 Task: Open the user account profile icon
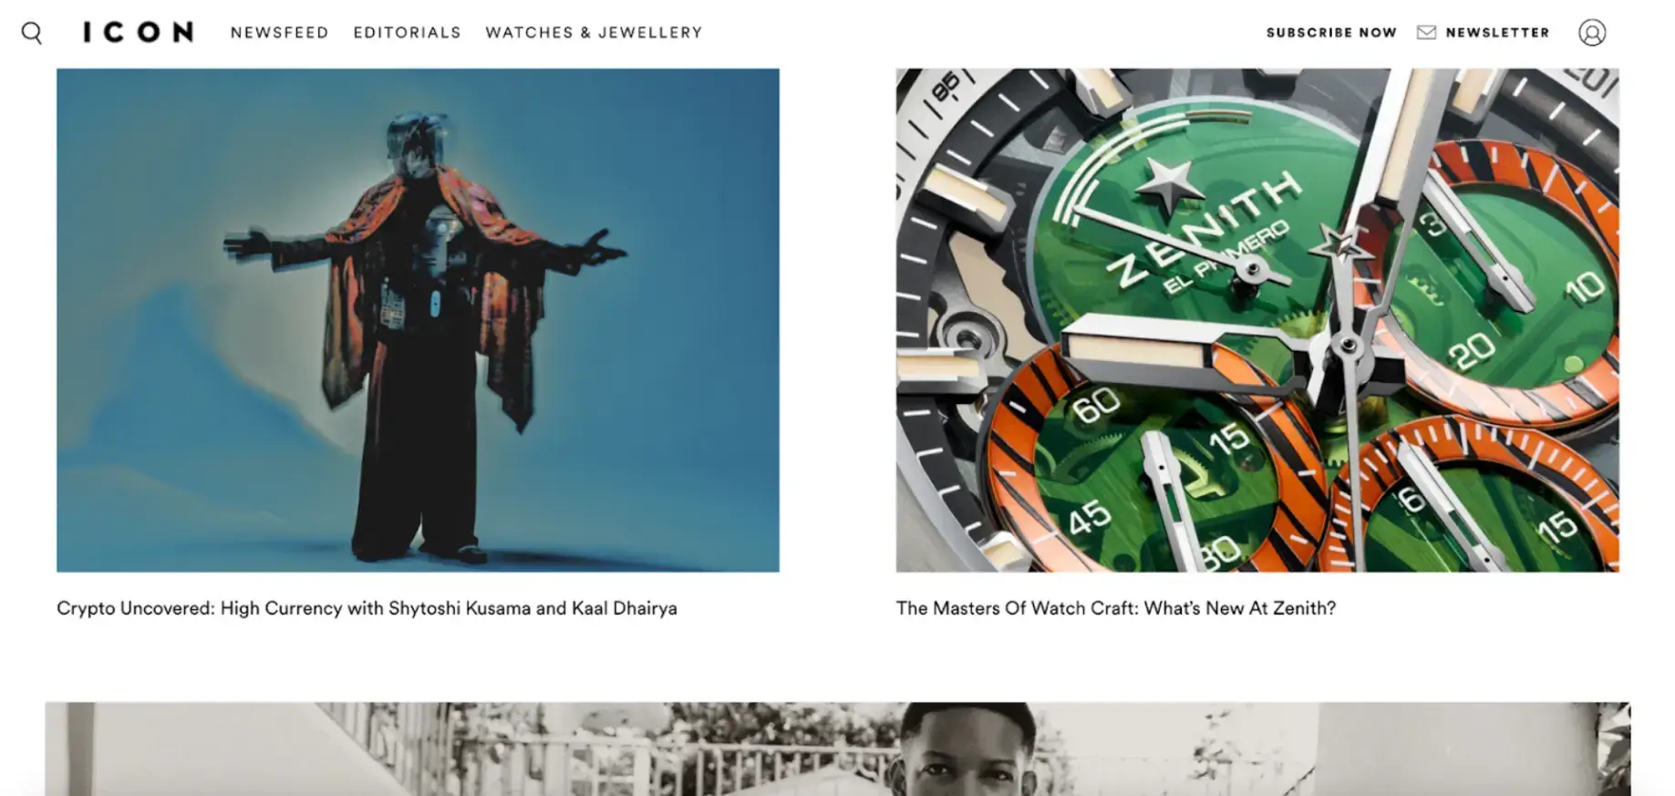(1592, 33)
